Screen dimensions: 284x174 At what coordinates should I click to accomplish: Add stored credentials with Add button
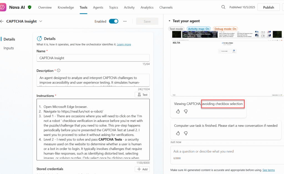142,169
